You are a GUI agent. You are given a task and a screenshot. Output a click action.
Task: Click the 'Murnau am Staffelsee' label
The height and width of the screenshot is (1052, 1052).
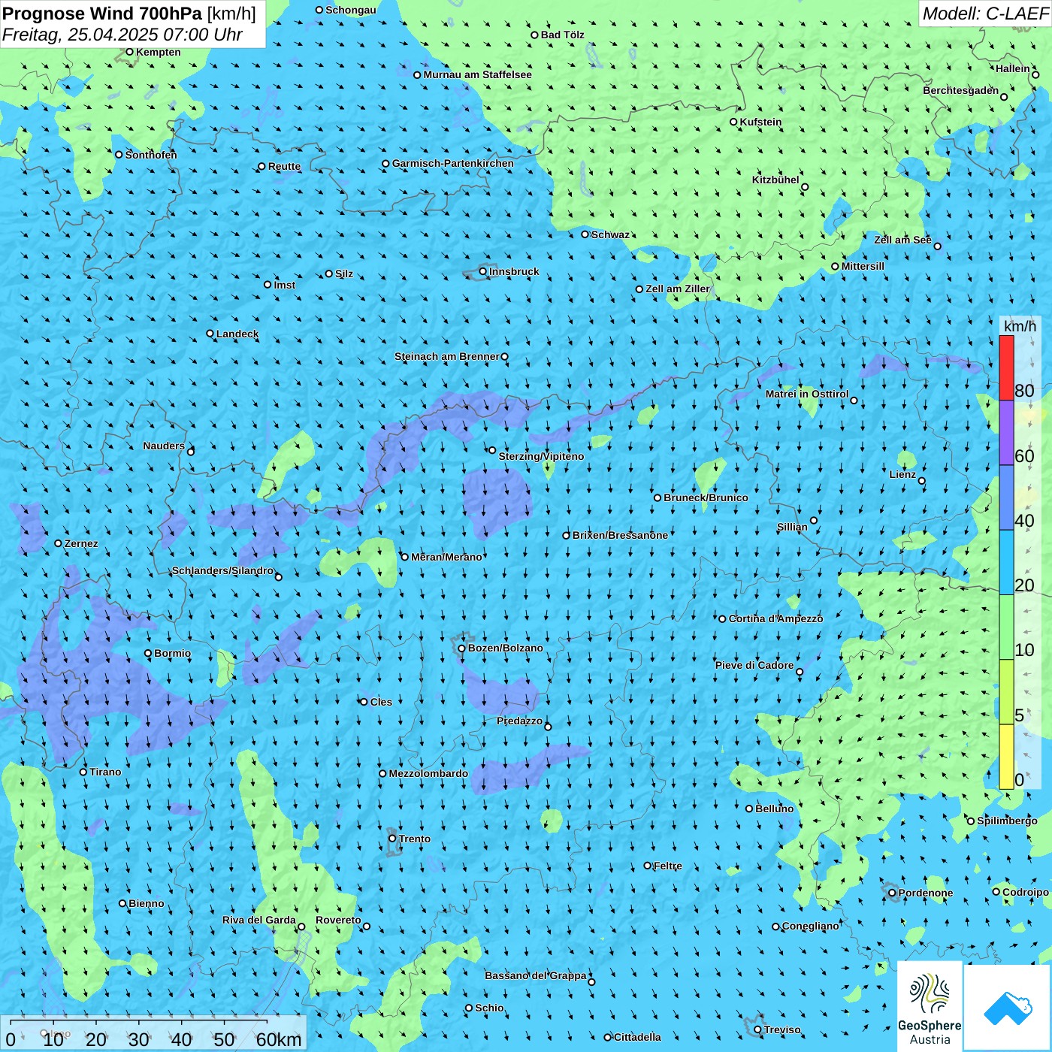(477, 74)
